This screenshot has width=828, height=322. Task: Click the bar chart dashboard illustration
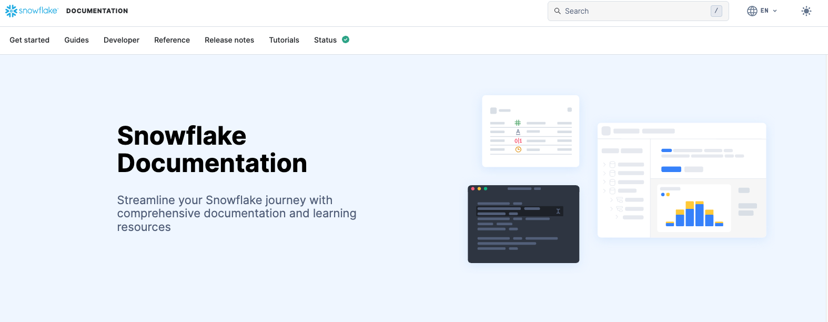pyautogui.click(x=682, y=180)
